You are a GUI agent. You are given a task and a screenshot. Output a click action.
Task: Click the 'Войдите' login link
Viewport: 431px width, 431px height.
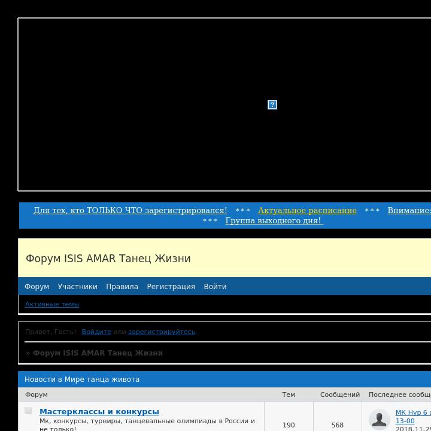click(96, 332)
